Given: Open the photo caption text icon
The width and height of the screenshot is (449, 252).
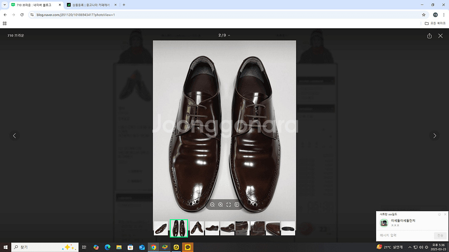Looking at the screenshot, I should [237, 205].
